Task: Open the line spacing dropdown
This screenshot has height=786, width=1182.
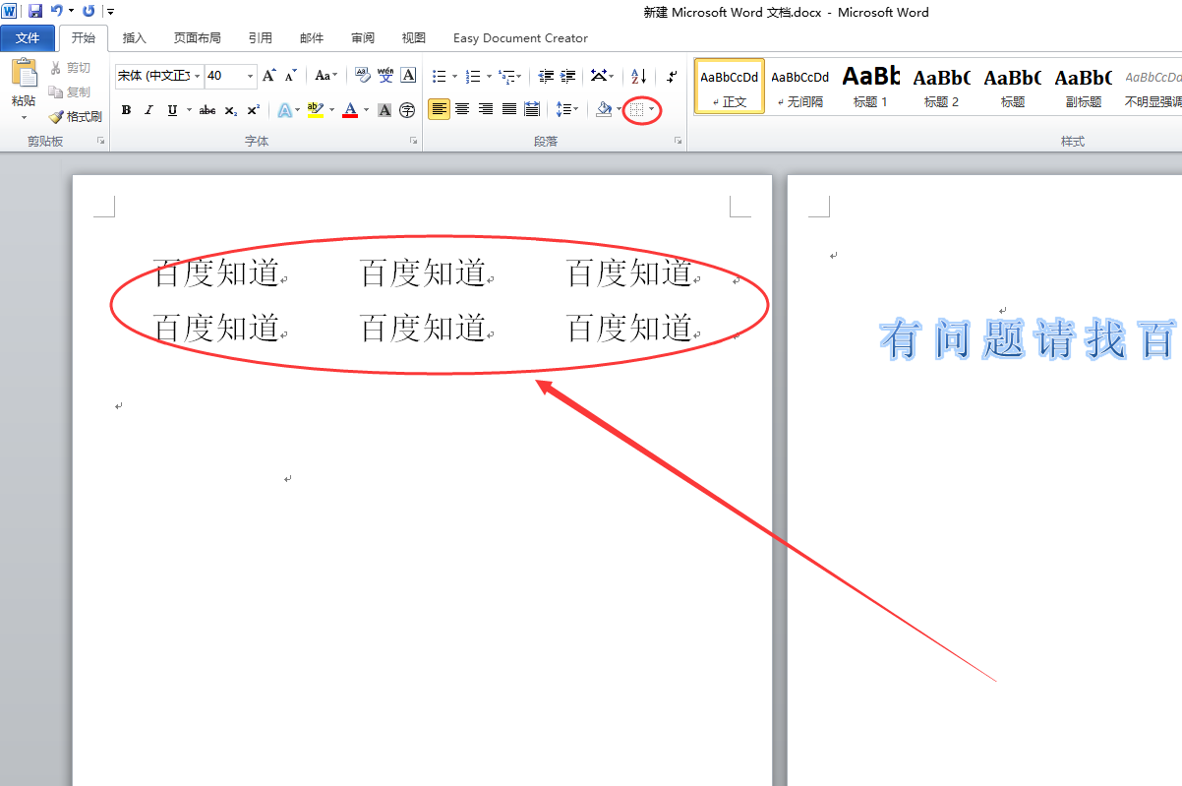Action: click(x=567, y=109)
